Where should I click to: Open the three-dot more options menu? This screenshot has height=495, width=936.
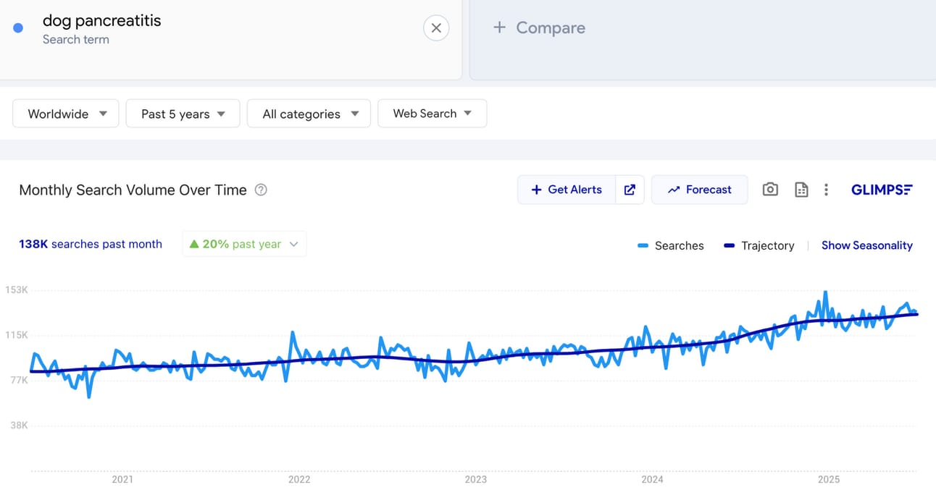pos(826,190)
